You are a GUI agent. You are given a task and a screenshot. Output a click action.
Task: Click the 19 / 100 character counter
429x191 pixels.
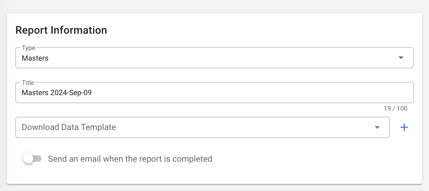395,109
